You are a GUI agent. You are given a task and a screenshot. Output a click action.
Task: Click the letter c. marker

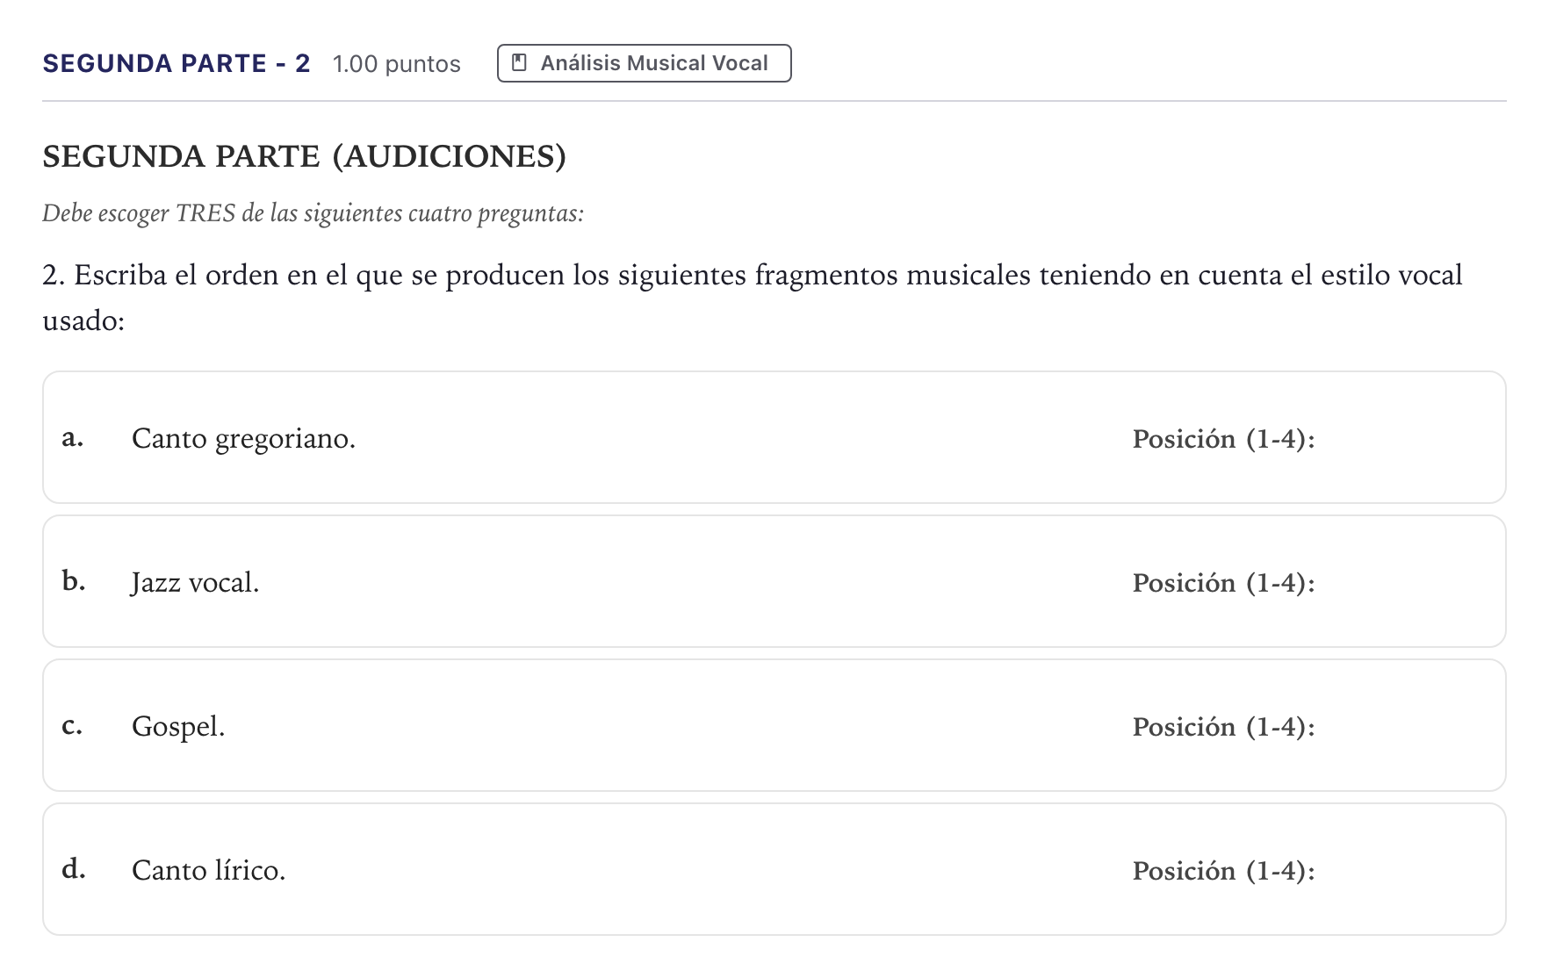(x=72, y=726)
